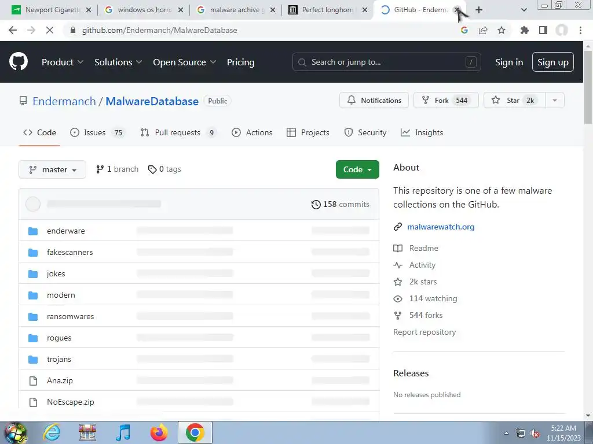This screenshot has height=444, width=593.
Task: Go back with the browser back arrow
Action: (x=13, y=30)
